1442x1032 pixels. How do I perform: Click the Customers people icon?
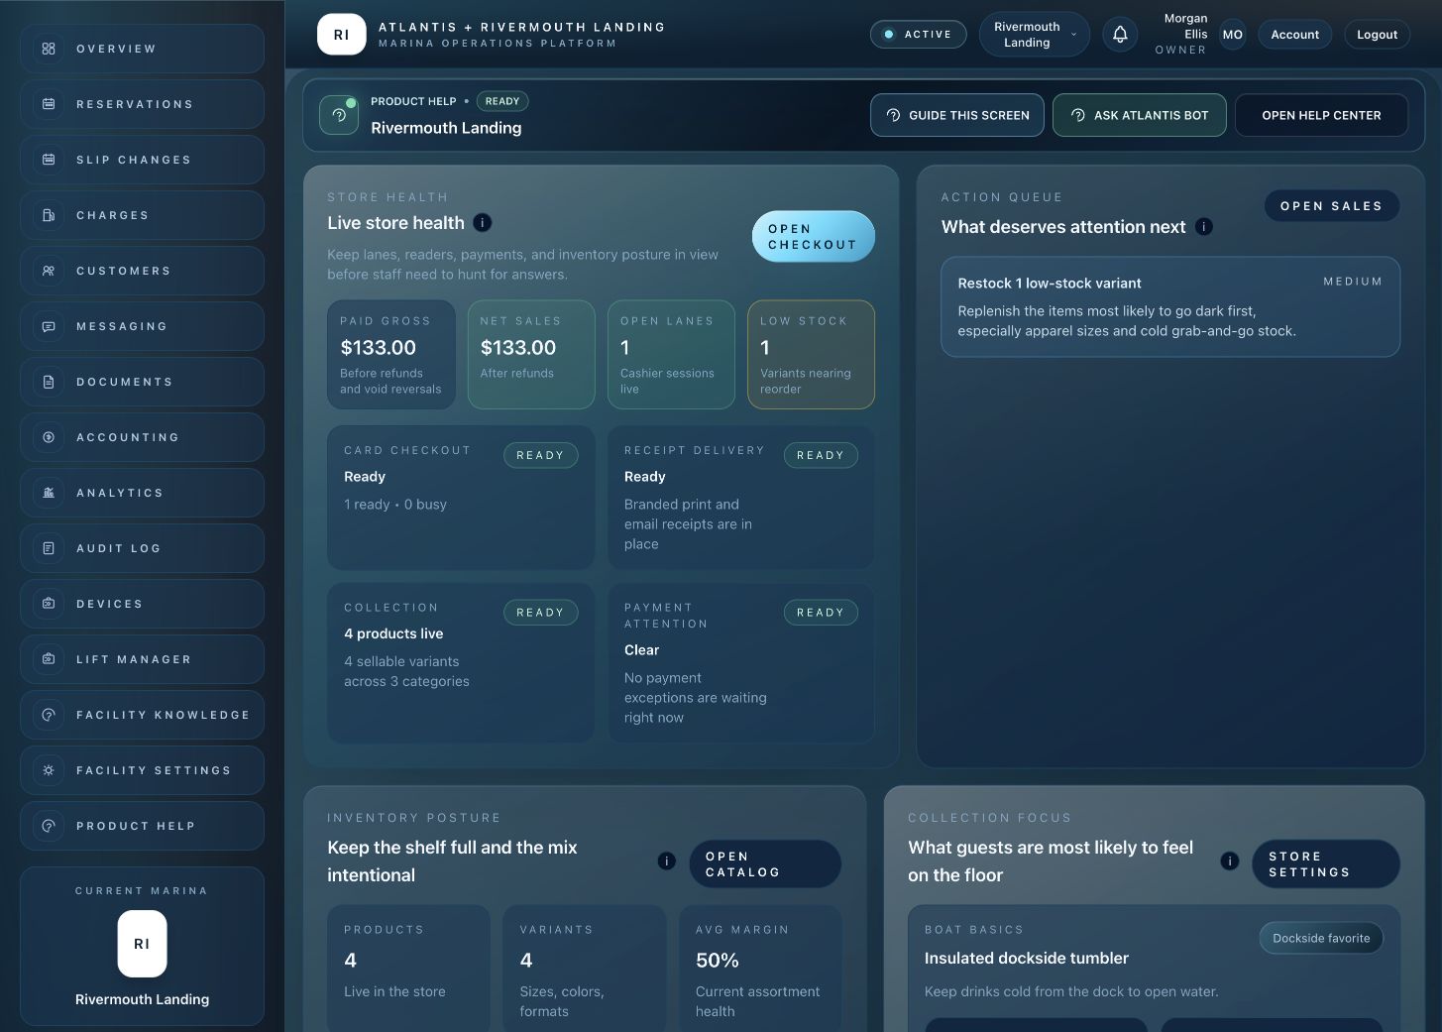[x=49, y=271]
